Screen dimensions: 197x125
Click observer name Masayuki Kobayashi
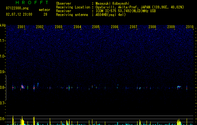112,3
